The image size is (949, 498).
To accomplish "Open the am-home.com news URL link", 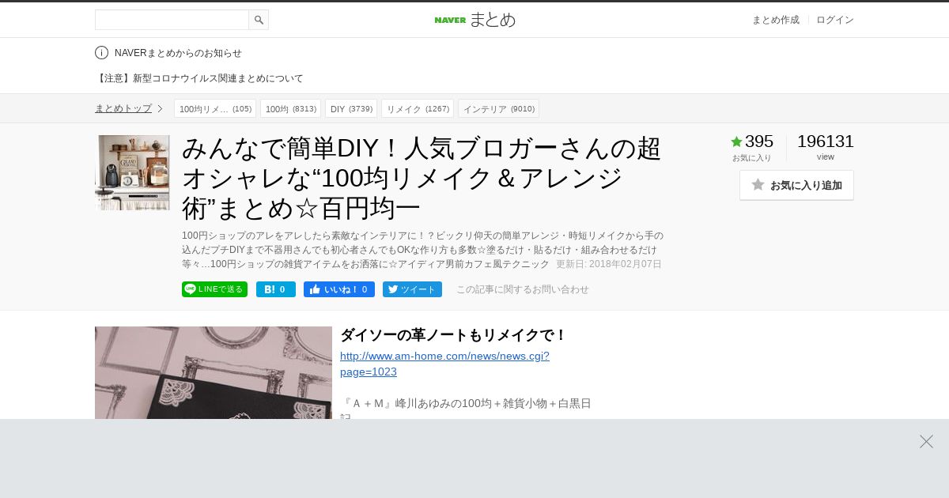I will (x=444, y=364).
